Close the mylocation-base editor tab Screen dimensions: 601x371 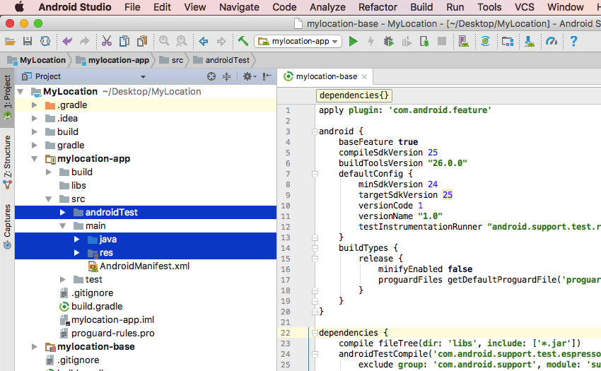tap(365, 76)
